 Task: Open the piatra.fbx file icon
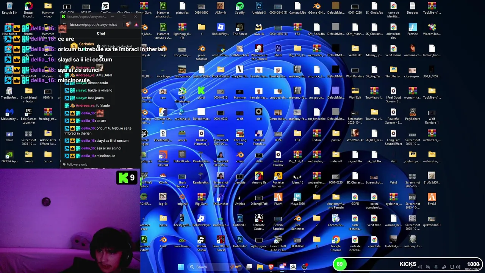point(182,8)
